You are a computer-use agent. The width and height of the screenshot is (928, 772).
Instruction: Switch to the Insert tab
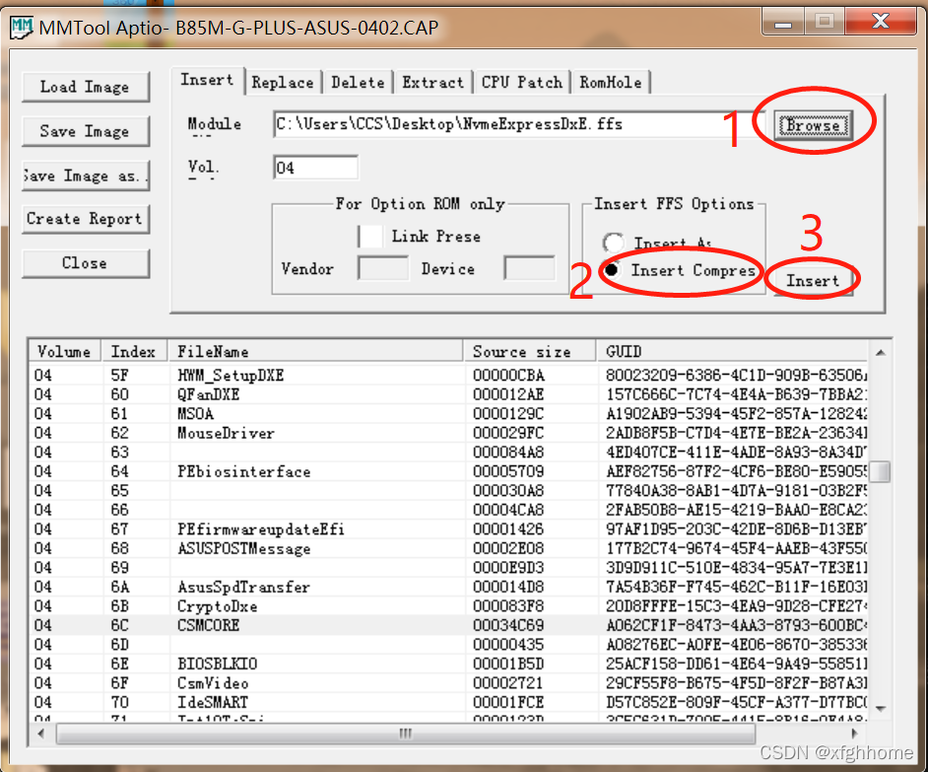pos(207,80)
